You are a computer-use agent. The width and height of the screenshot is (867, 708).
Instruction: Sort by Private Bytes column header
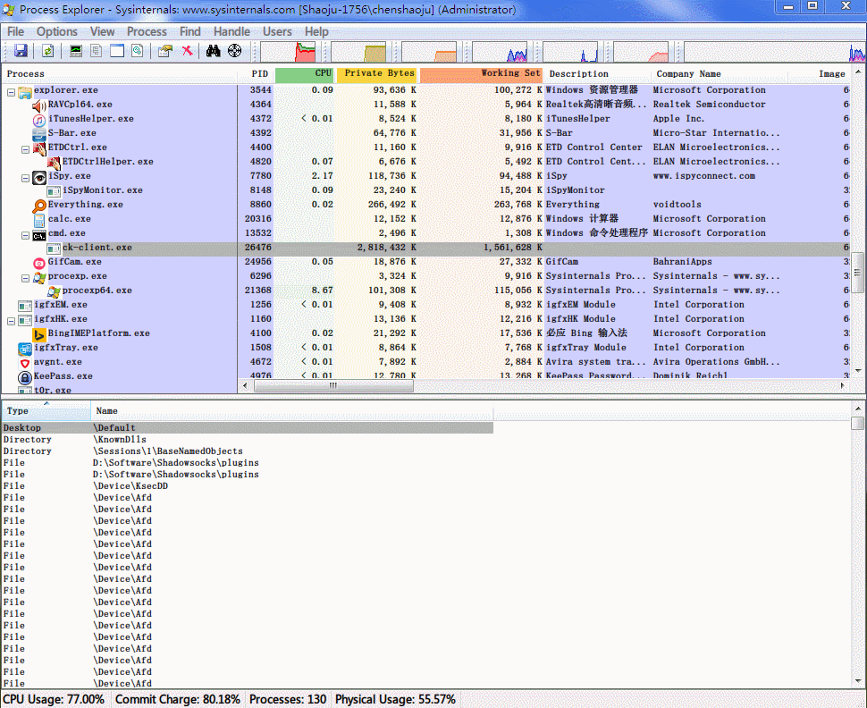(x=377, y=73)
